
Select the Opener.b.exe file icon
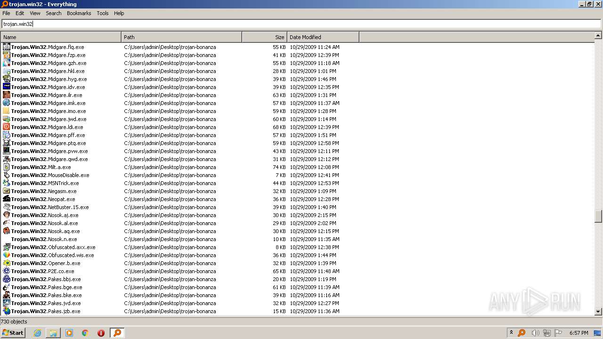(7, 263)
